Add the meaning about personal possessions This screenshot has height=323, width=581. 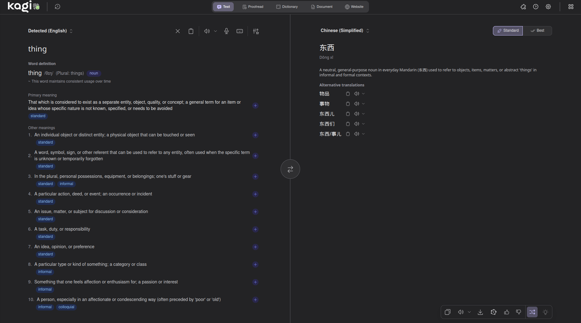[x=255, y=177]
